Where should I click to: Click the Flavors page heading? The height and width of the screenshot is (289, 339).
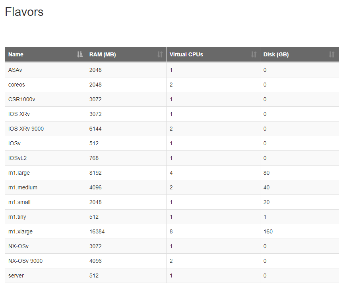click(x=24, y=12)
